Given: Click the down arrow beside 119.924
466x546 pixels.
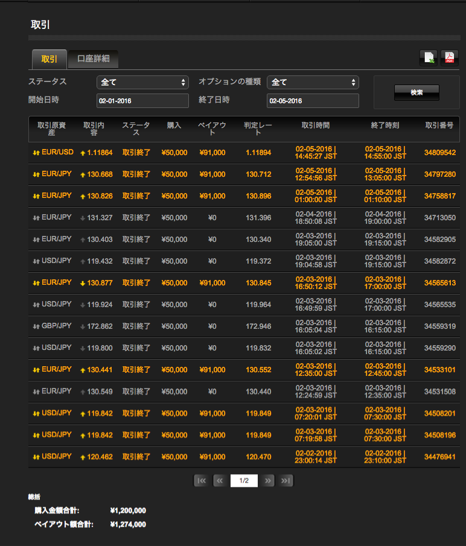Looking at the screenshot, I should [83, 305].
